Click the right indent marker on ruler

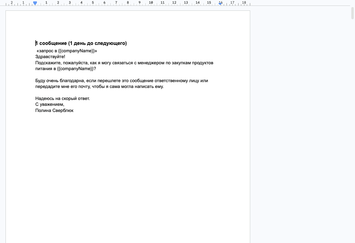pyautogui.click(x=220, y=4)
